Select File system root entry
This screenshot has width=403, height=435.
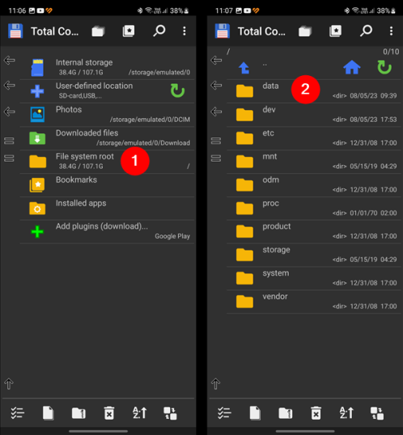[107, 162]
